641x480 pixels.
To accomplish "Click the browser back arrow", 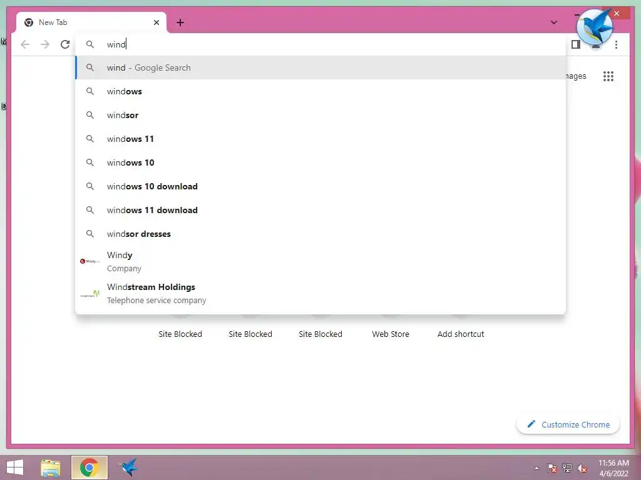I will 25,44.
